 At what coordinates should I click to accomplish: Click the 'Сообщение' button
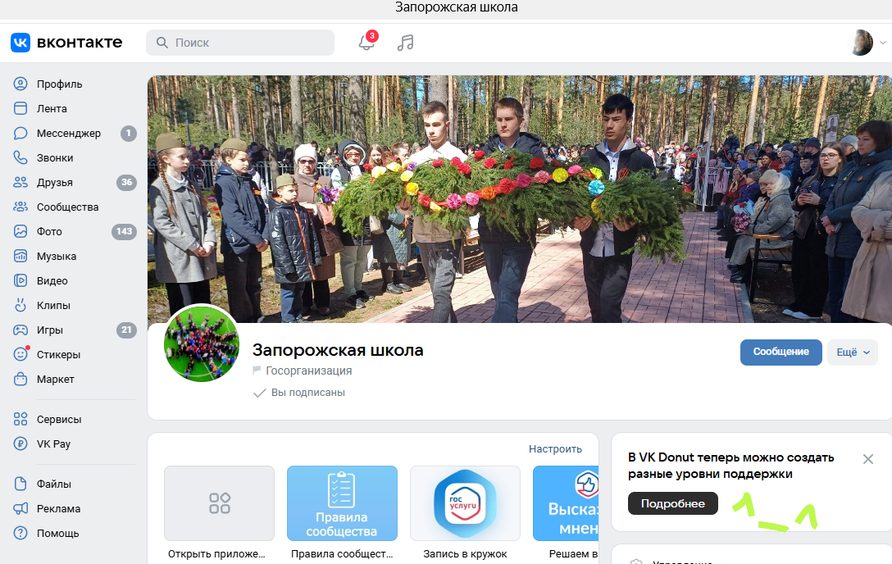[781, 352]
